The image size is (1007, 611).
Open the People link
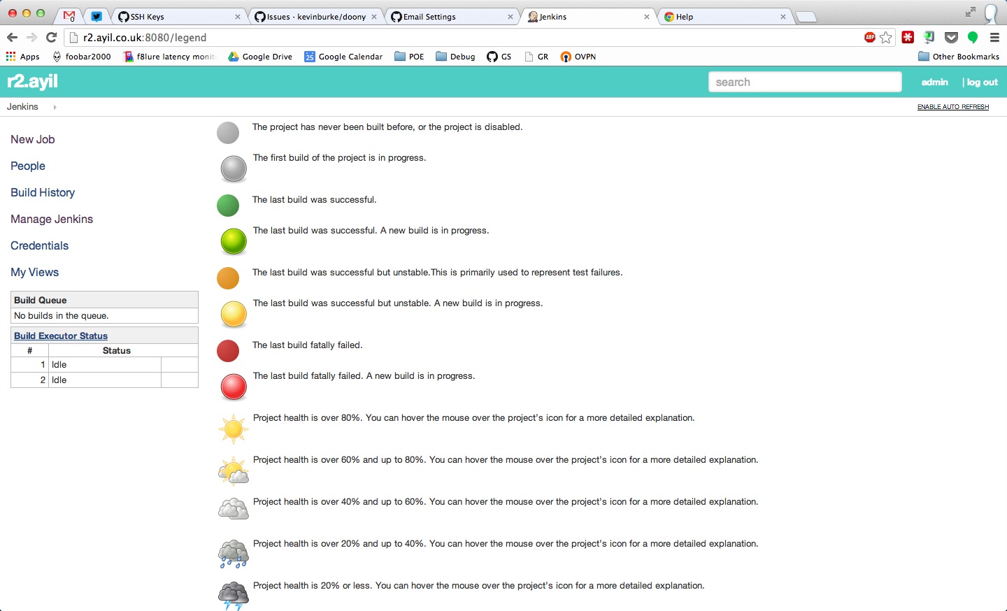pos(28,166)
